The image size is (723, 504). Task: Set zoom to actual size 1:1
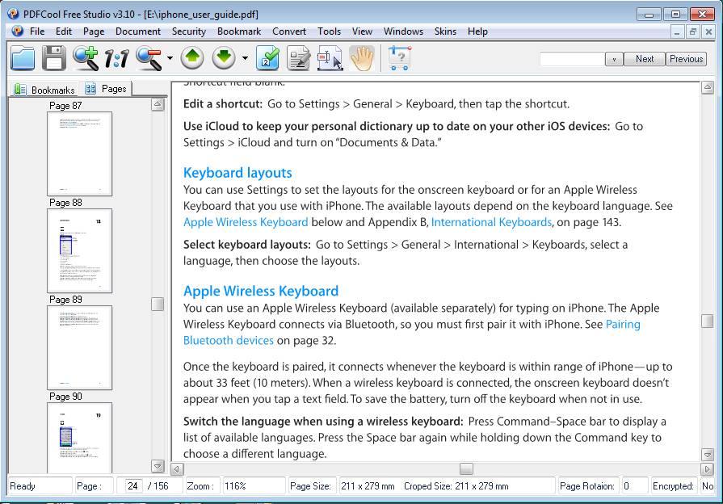coord(117,58)
